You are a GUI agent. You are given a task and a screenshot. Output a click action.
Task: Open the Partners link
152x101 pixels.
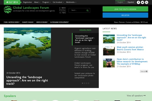[x=122, y=22]
